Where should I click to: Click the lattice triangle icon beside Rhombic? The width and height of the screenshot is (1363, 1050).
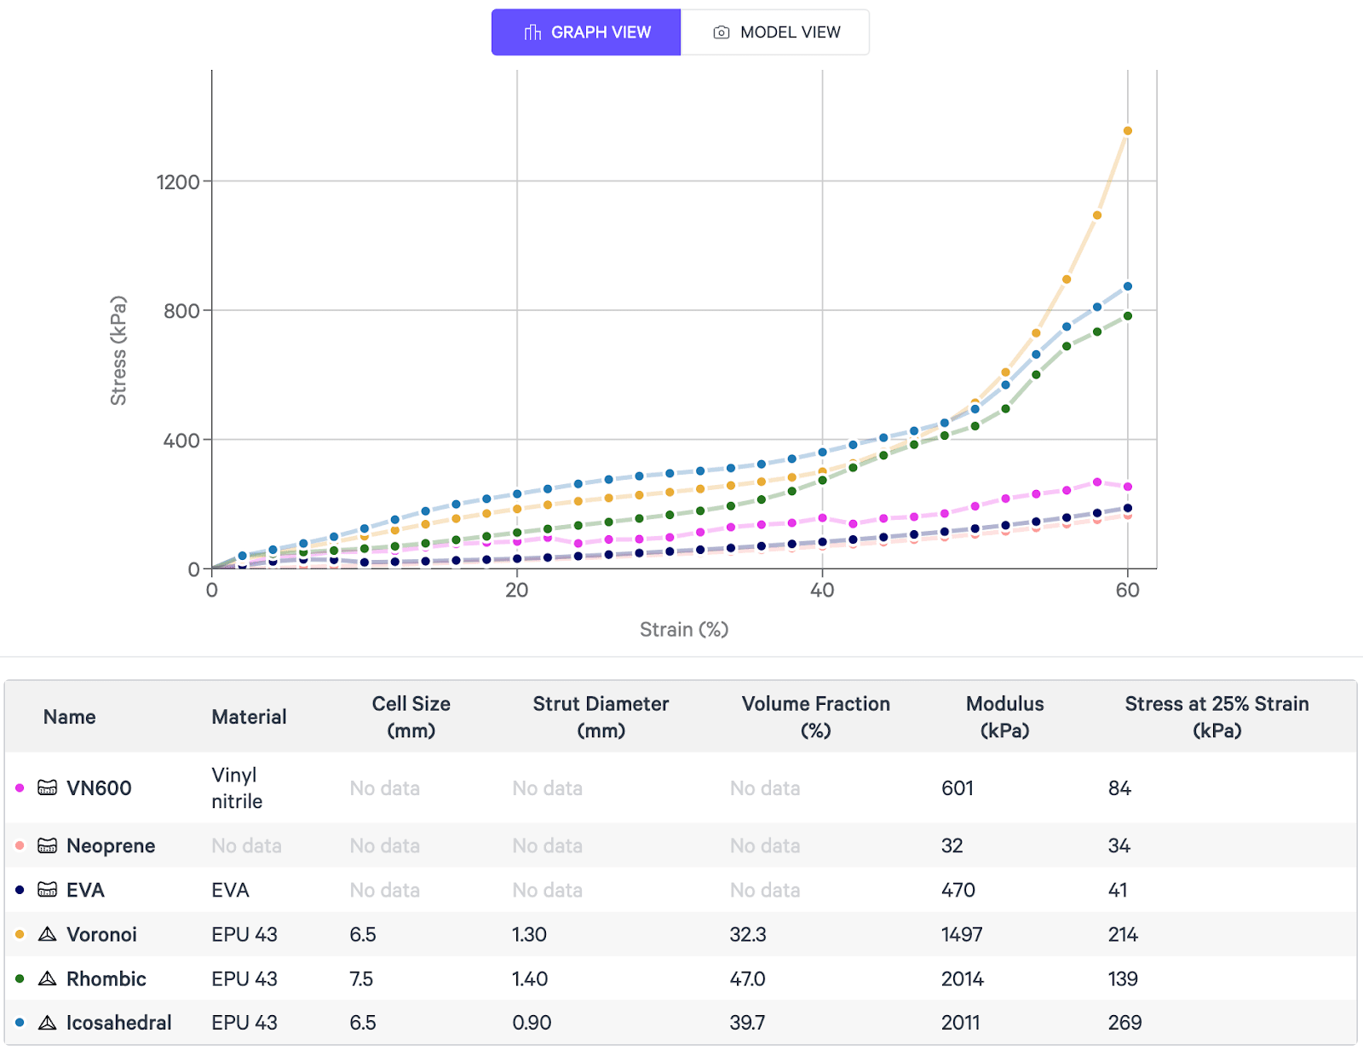[x=48, y=978]
